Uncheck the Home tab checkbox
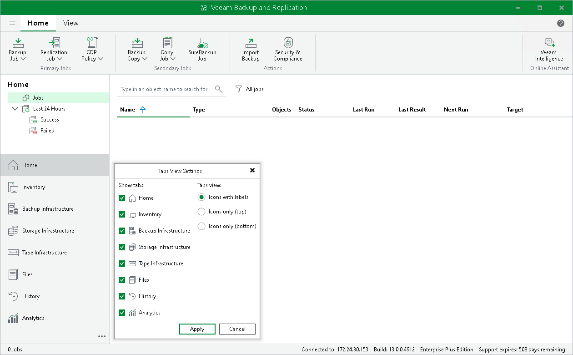573x355 pixels. (122, 198)
